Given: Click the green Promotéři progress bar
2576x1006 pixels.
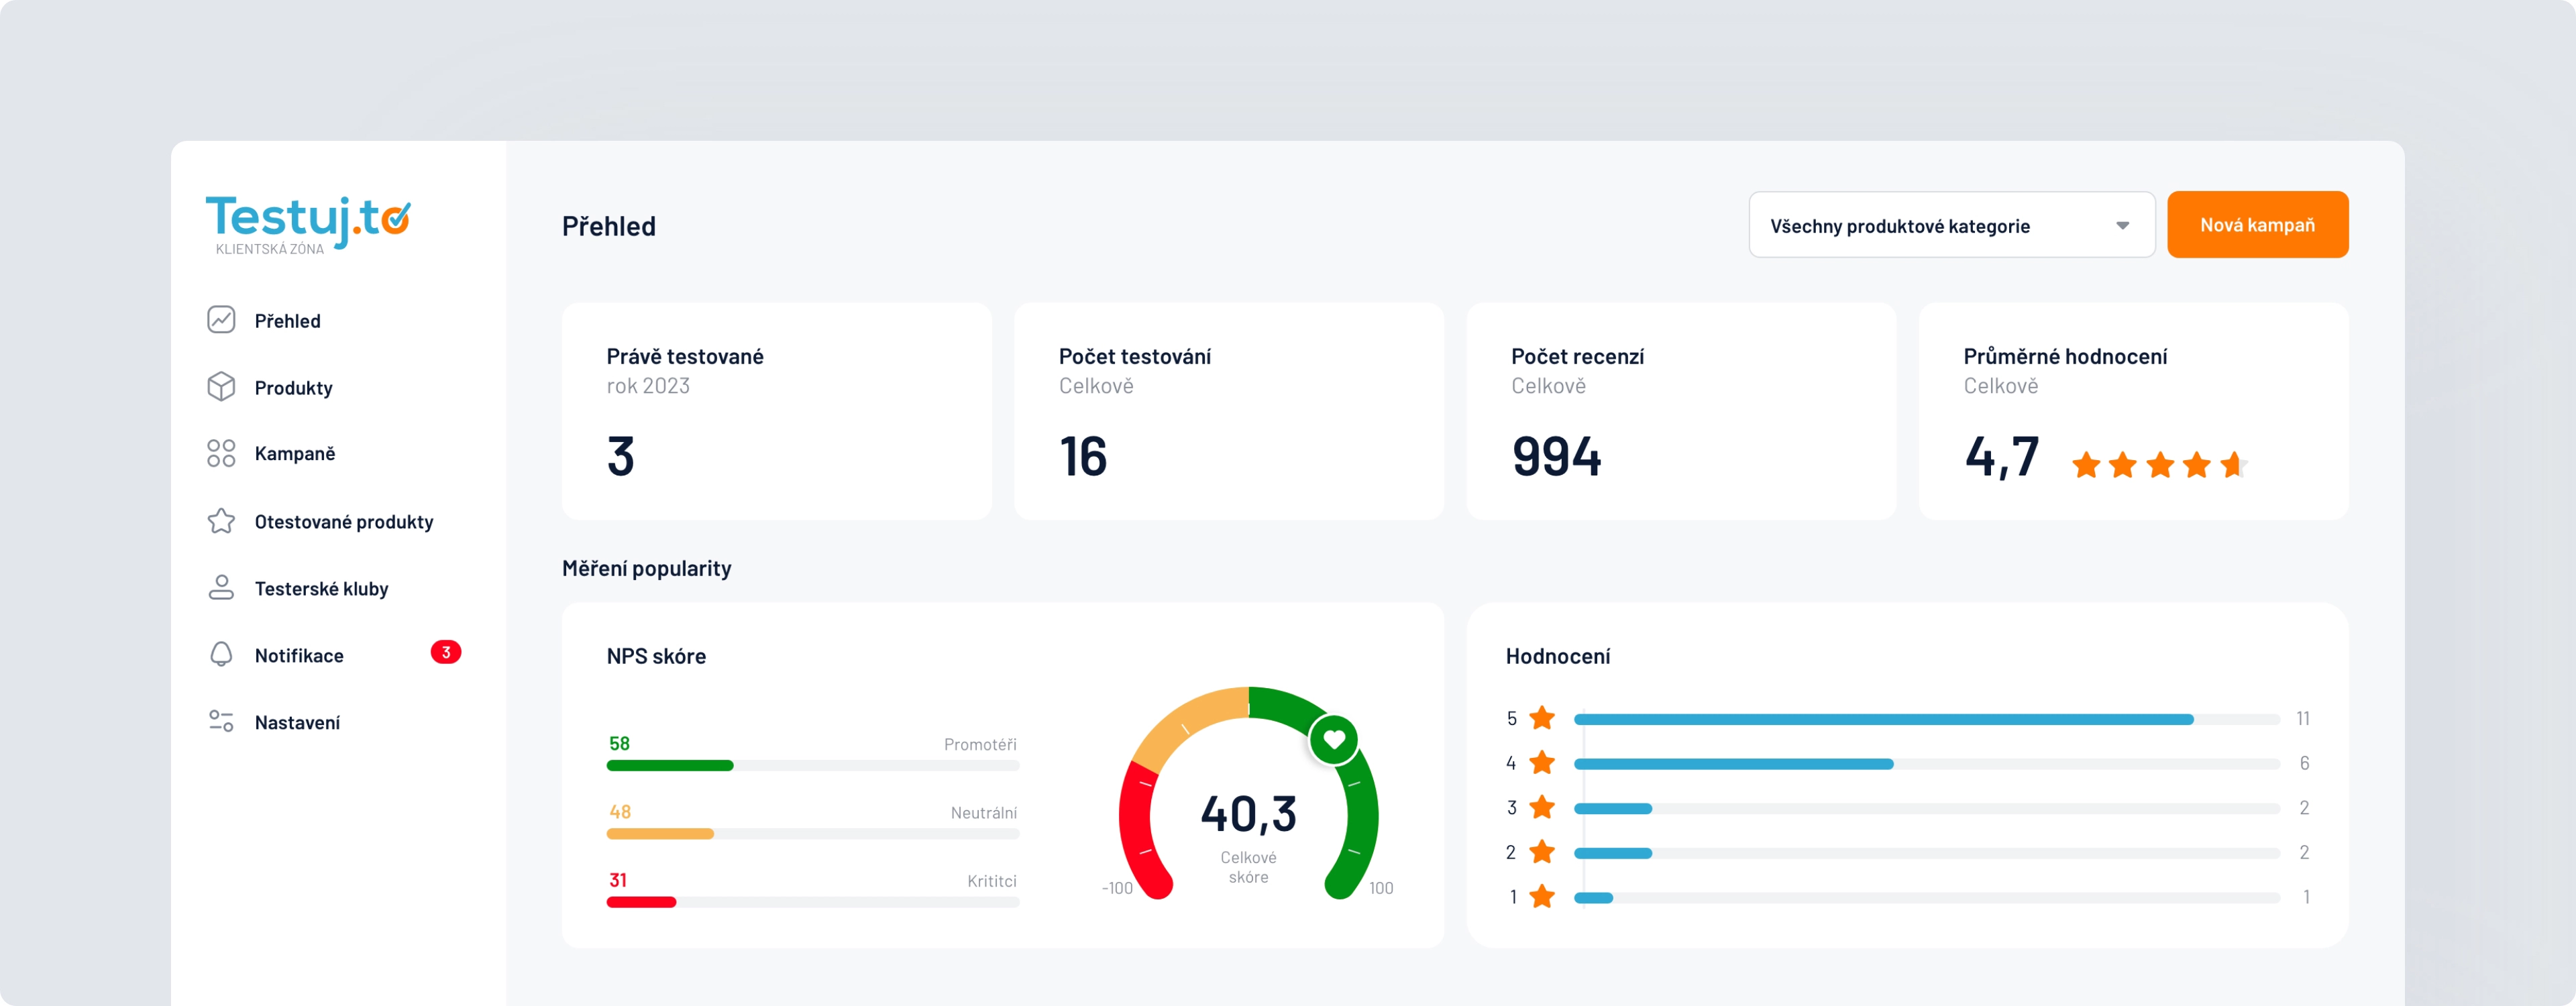Looking at the screenshot, I should 670,766.
